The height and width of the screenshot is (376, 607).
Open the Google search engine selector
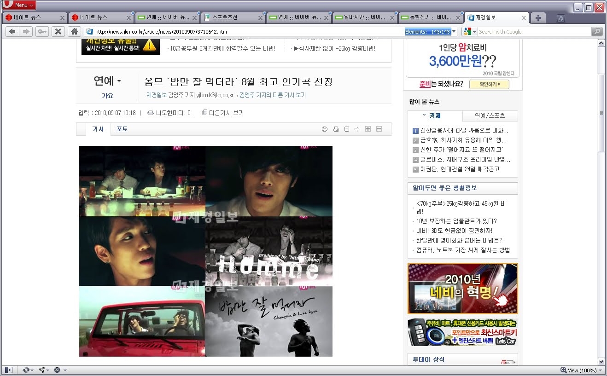click(x=469, y=32)
